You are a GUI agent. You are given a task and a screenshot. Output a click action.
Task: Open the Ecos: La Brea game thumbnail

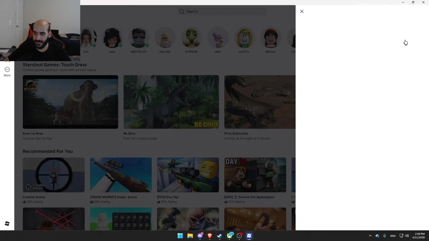pyautogui.click(x=70, y=102)
